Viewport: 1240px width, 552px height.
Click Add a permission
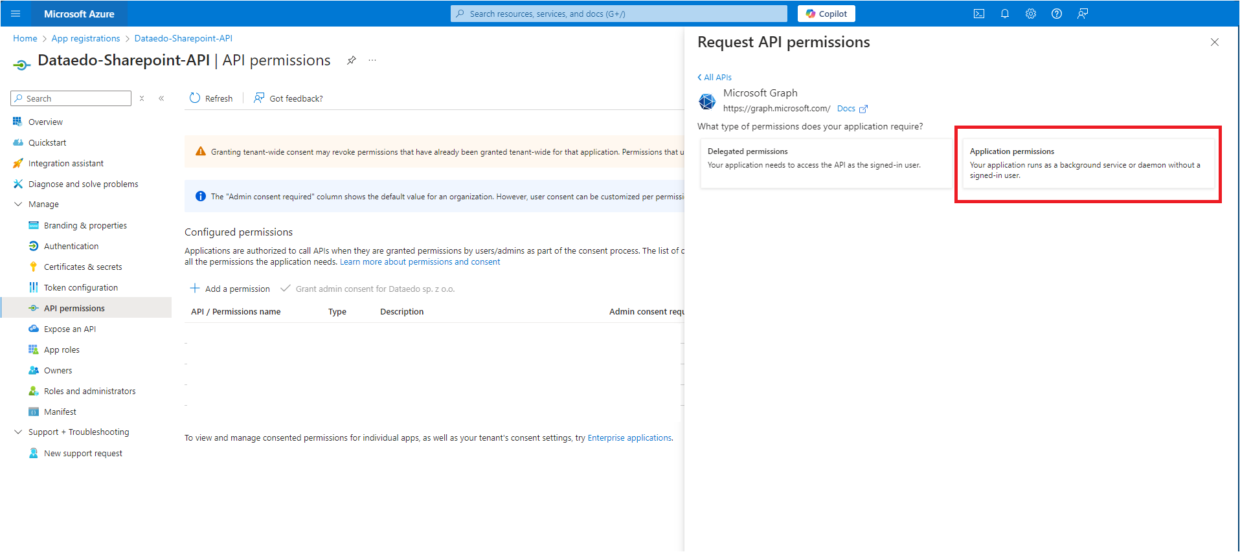pyautogui.click(x=230, y=289)
